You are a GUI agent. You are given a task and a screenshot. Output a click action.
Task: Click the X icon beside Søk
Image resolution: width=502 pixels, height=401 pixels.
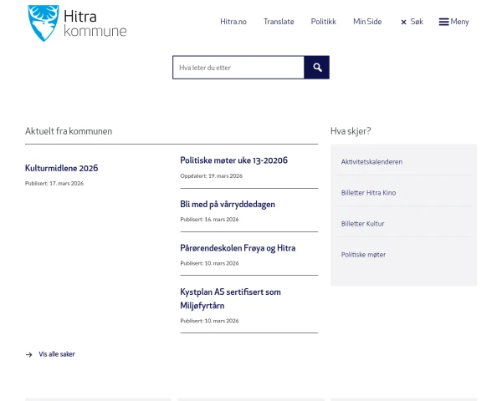403,22
